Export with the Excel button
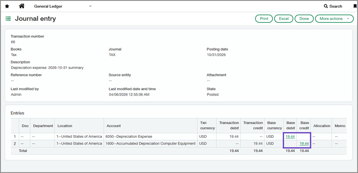The height and width of the screenshot is (173, 358). (284, 19)
